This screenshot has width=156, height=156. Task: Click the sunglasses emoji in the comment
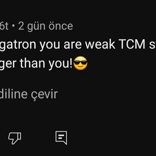[x=81, y=63]
